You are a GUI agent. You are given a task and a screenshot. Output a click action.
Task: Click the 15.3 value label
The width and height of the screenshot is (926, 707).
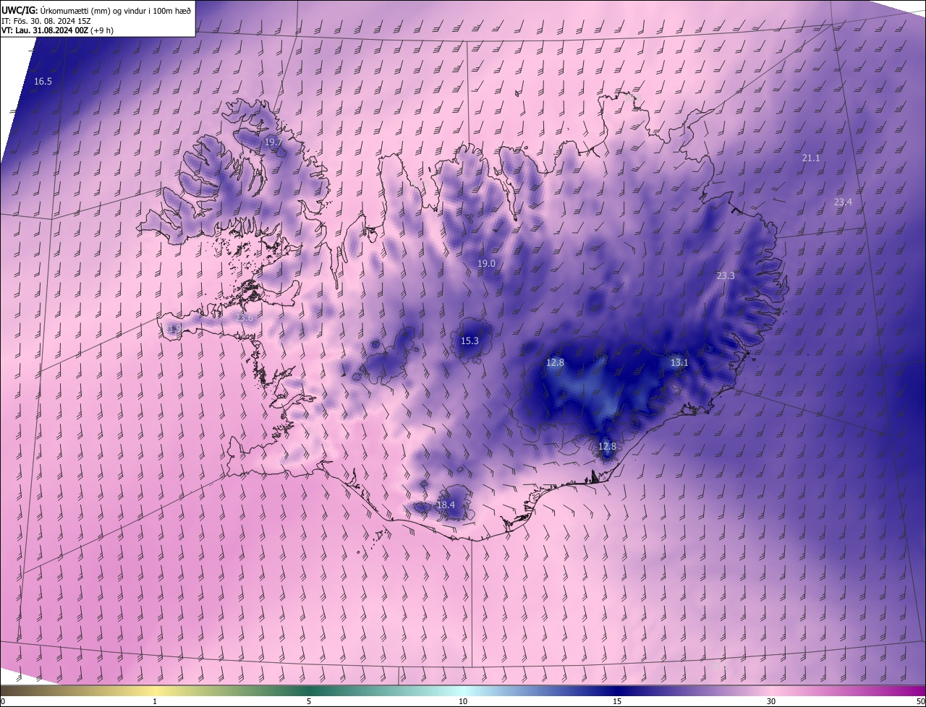470,340
